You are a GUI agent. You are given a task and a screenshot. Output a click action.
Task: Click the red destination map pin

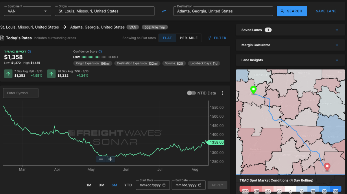pyautogui.click(x=327, y=167)
